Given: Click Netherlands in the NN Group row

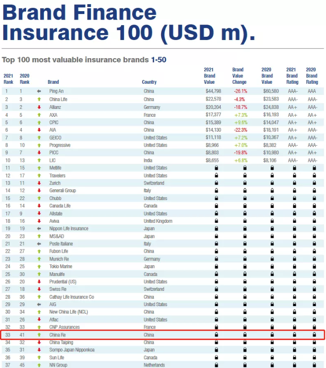Looking at the screenshot, I should 154,365.
